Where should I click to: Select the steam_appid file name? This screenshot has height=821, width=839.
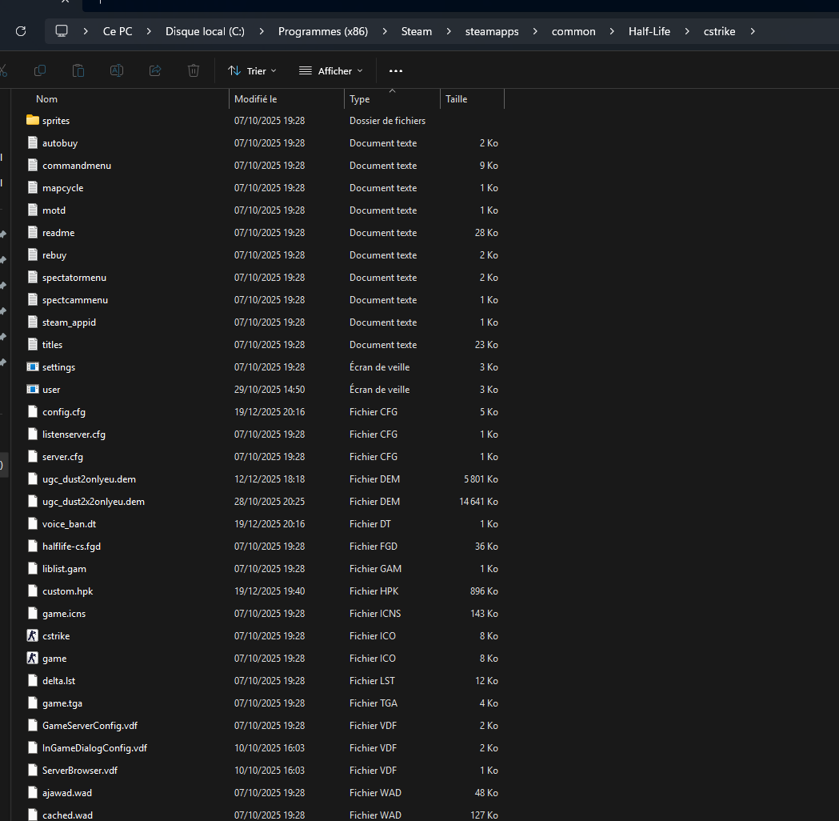(x=69, y=322)
